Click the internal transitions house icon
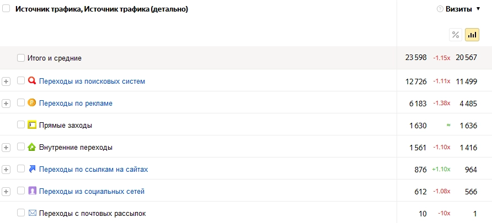 coord(32,147)
